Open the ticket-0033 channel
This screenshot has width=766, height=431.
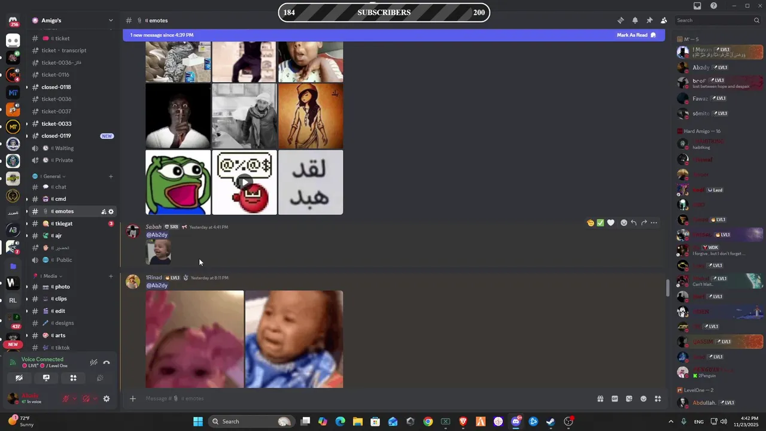click(x=72, y=124)
